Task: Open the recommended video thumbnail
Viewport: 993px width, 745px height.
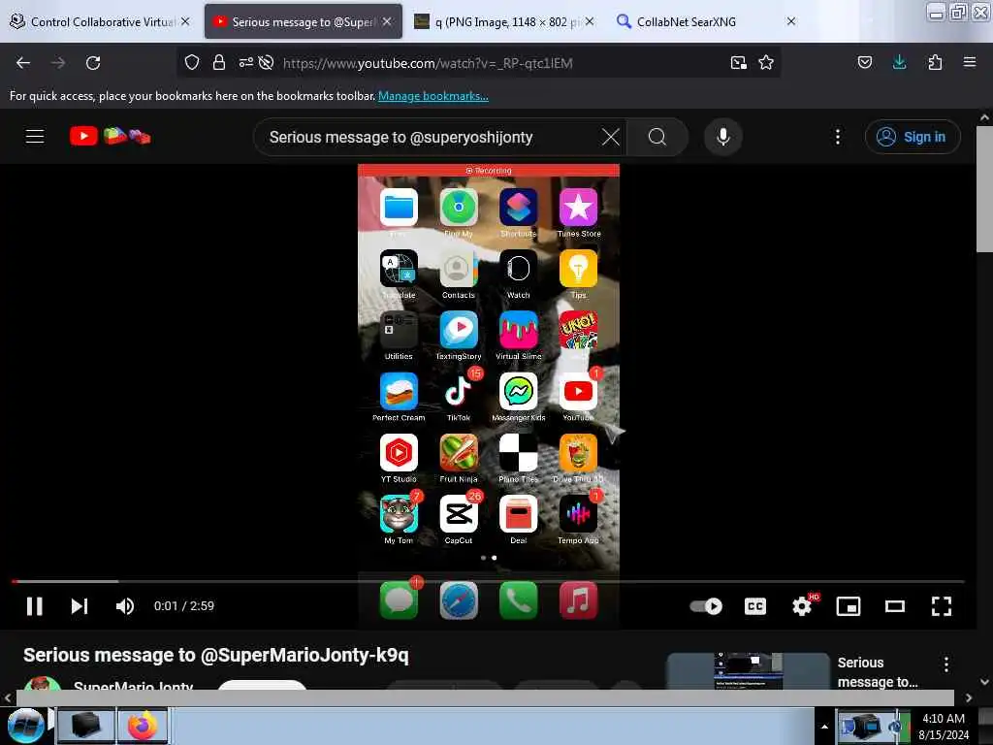Action: tap(748, 671)
